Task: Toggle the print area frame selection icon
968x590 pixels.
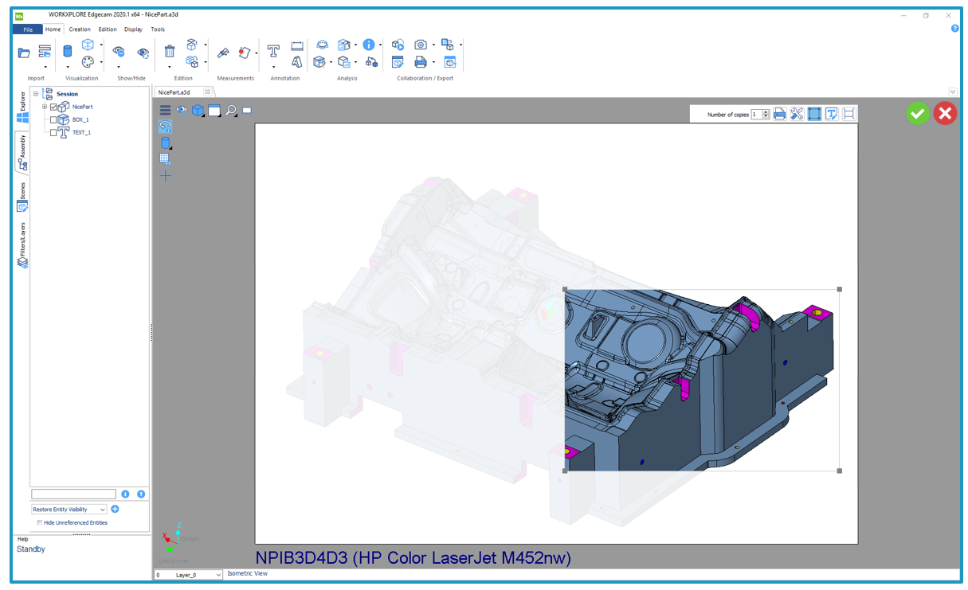Action: click(814, 114)
